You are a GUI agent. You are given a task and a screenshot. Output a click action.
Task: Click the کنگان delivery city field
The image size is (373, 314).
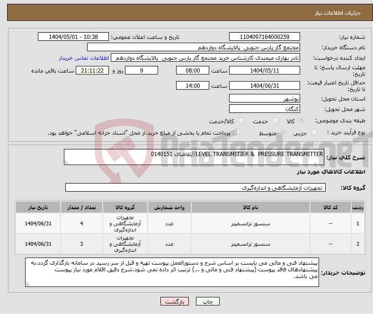point(265,109)
